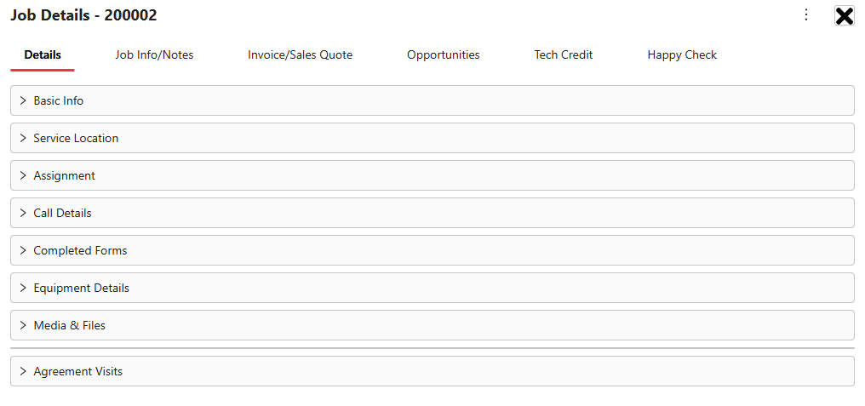The width and height of the screenshot is (865, 406).
Task: Switch to the Job Info/Notes tab
Action: tap(154, 55)
